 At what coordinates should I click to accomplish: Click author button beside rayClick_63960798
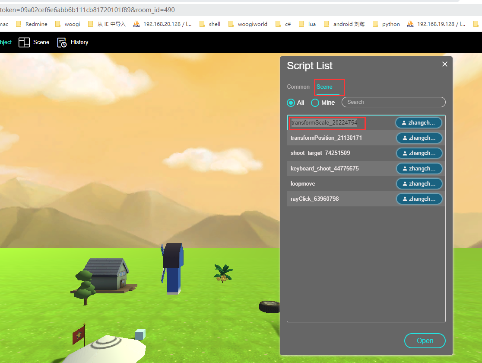tap(419, 199)
